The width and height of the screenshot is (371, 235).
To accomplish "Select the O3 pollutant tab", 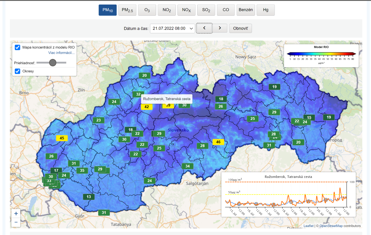I will point(147,10).
